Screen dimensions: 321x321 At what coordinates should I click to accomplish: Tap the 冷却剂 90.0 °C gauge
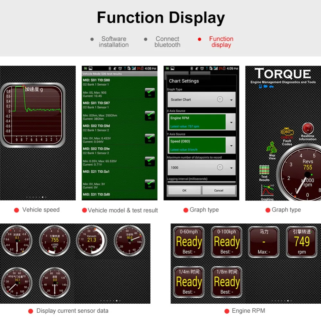[x=129, y=241]
